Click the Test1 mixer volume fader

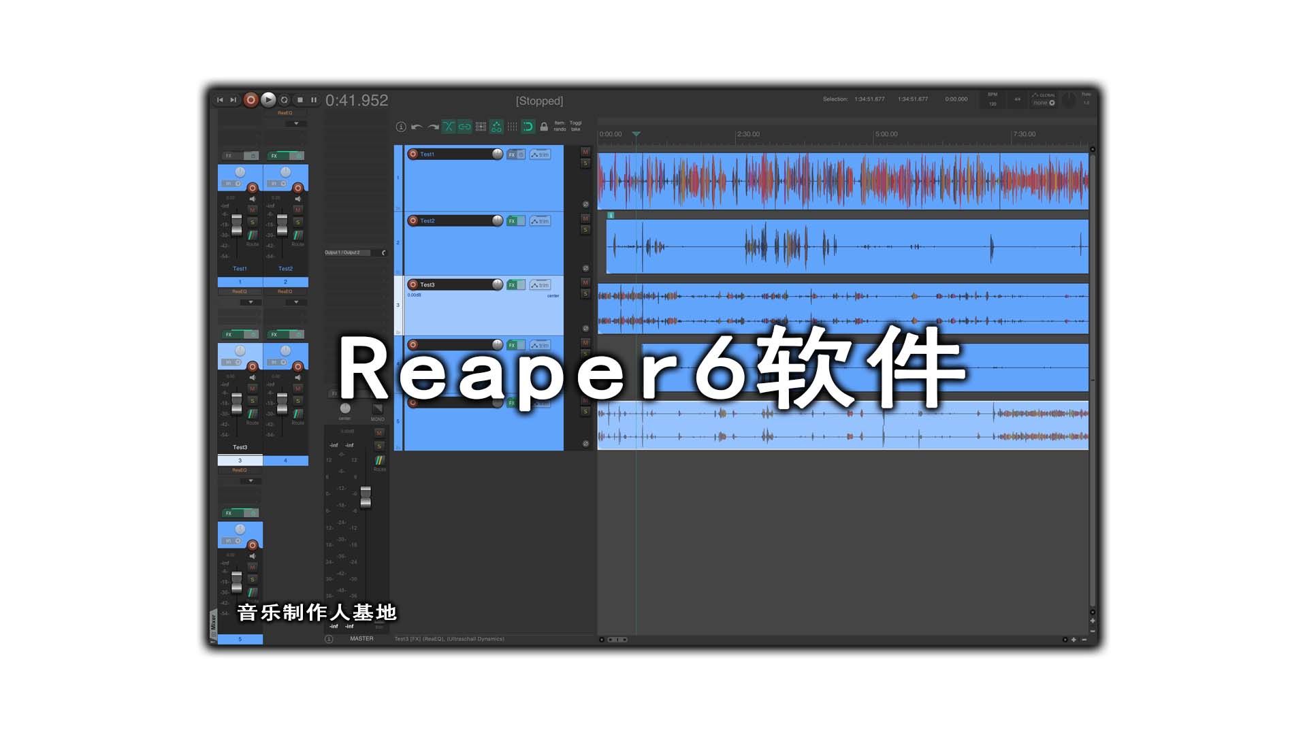(x=237, y=225)
